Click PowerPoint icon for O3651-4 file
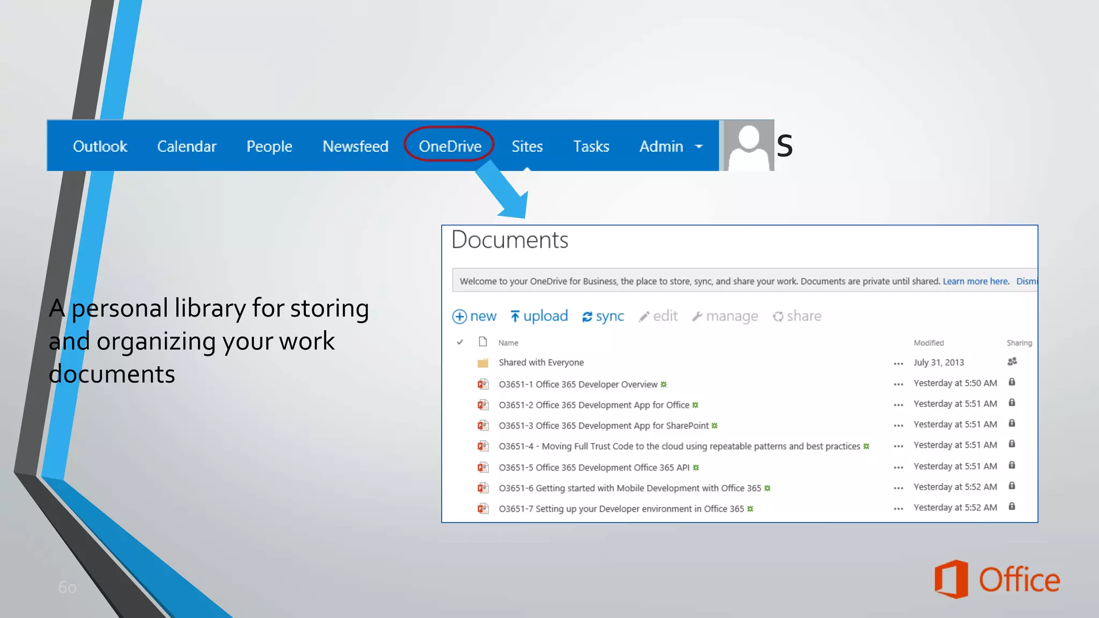This screenshot has height=618, width=1099. click(x=483, y=446)
